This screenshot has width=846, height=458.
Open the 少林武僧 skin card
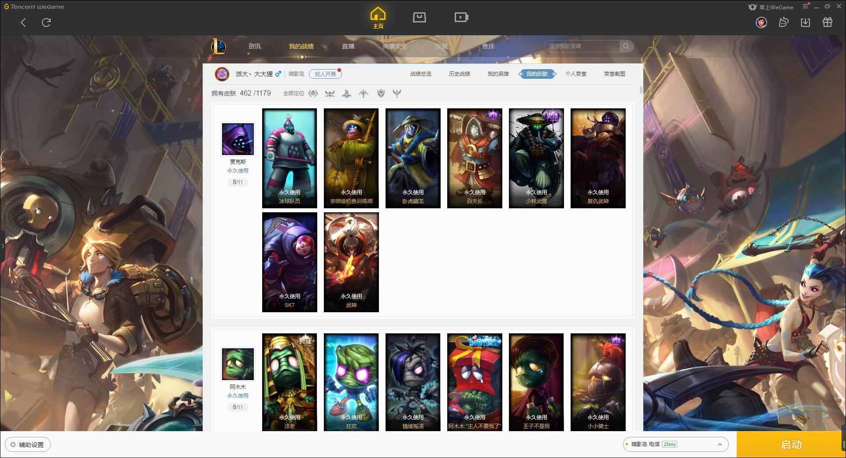[x=536, y=158]
